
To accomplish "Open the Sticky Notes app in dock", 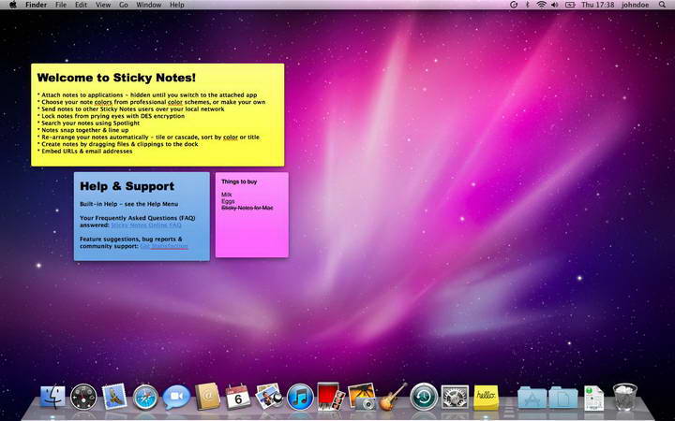I will tap(486, 398).
